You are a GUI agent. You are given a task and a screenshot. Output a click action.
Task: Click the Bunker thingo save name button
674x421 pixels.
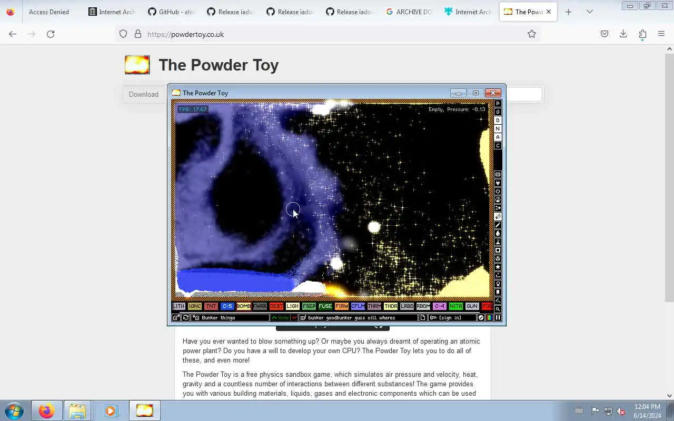pyautogui.click(x=230, y=317)
